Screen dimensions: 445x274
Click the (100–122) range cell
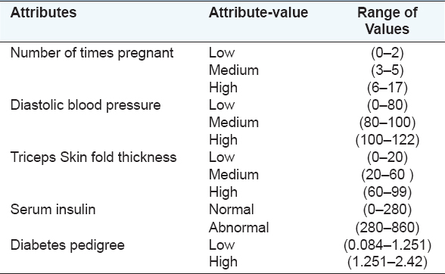(387, 140)
